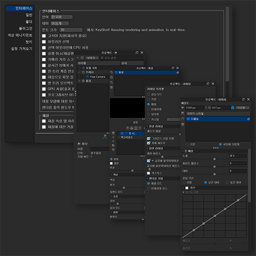
Task: Toggle the 아웃라인 선택 checkbox
Action: 44,41
